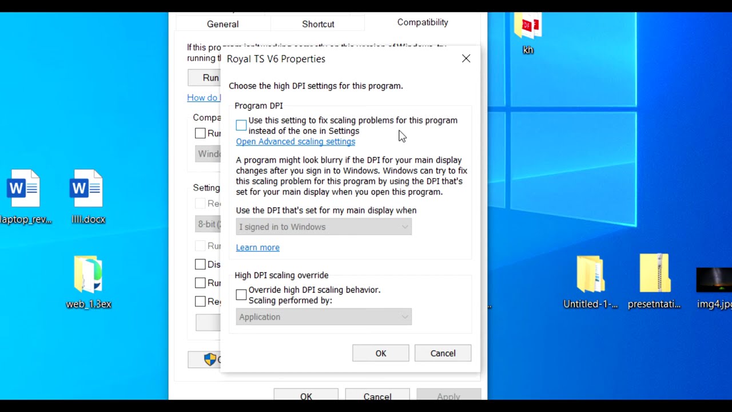This screenshot has width=732, height=412.
Task: Click OK in the back Properties window
Action: [306, 395]
